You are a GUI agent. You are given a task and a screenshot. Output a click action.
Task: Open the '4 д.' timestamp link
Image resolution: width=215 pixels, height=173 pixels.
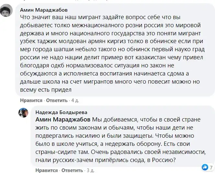click(x=75, y=101)
